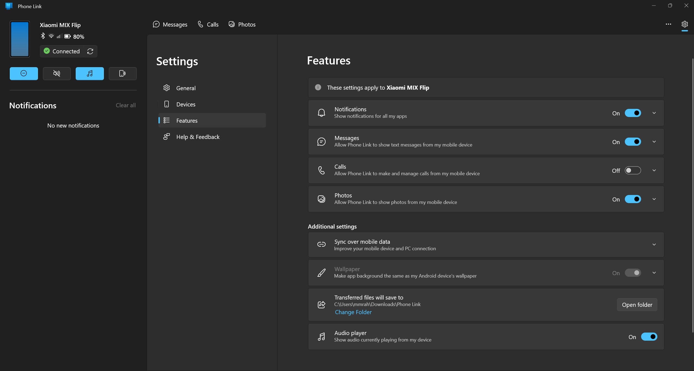The image size is (694, 371).
Task: Click the audio player music note icon
Action: point(321,337)
